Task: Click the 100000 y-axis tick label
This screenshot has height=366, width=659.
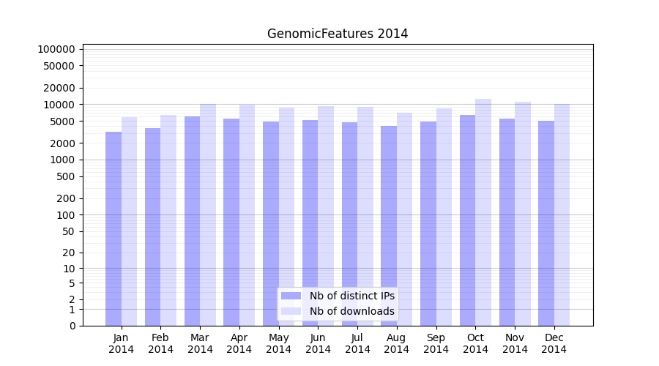Action: click(x=56, y=49)
